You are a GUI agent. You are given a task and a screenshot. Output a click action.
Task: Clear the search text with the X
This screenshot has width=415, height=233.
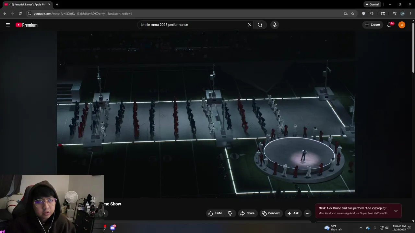250,25
